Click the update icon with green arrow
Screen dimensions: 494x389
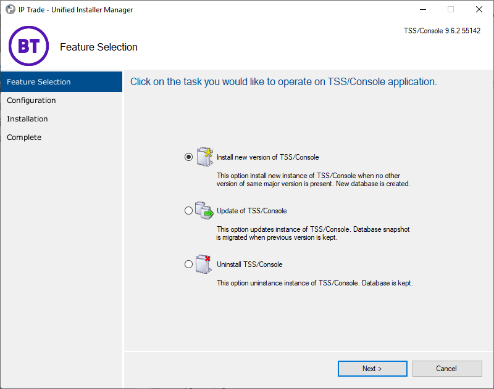pyautogui.click(x=204, y=210)
